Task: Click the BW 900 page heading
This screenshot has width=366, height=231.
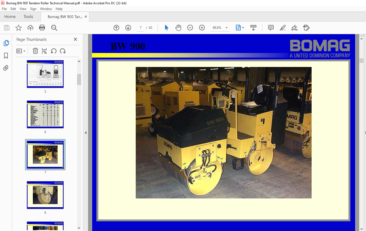Action: (128, 46)
